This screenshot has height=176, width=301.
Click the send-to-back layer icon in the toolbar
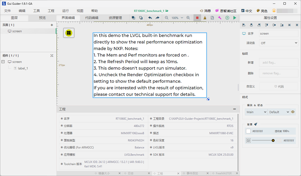pos(141,18)
